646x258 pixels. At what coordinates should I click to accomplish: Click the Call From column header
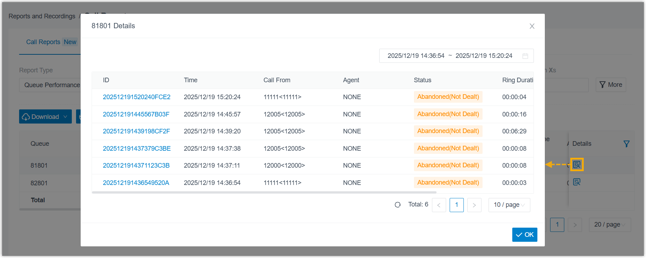[277, 80]
